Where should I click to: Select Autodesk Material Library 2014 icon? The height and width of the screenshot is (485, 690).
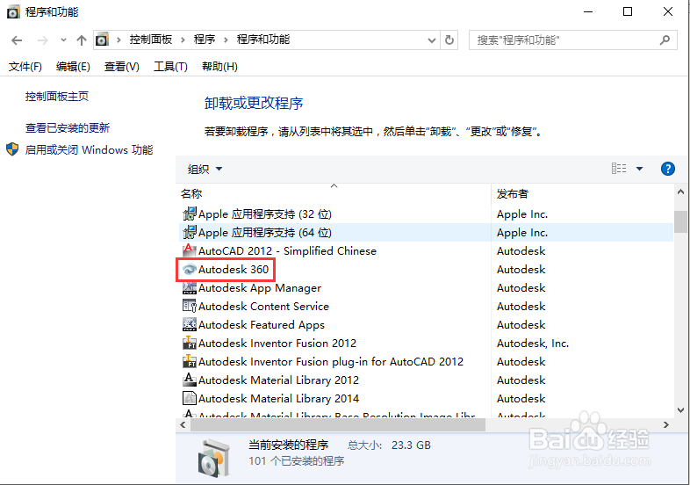pos(190,398)
